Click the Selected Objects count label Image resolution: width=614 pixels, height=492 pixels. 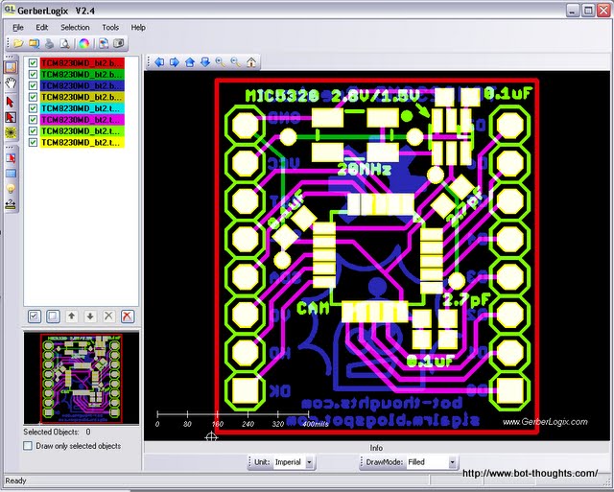[58, 433]
